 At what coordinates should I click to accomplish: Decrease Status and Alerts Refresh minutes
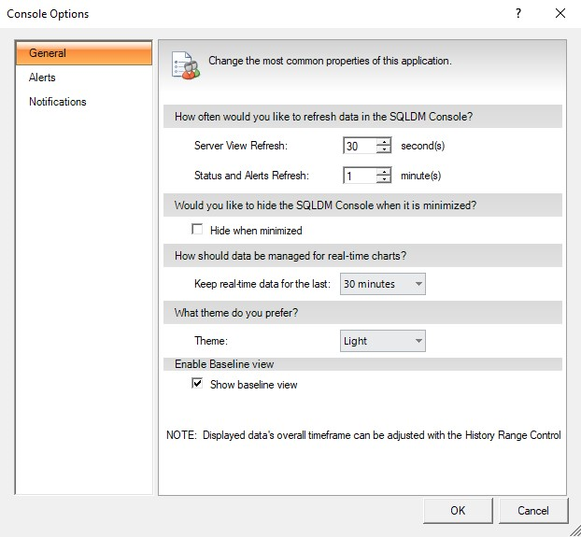click(x=384, y=179)
